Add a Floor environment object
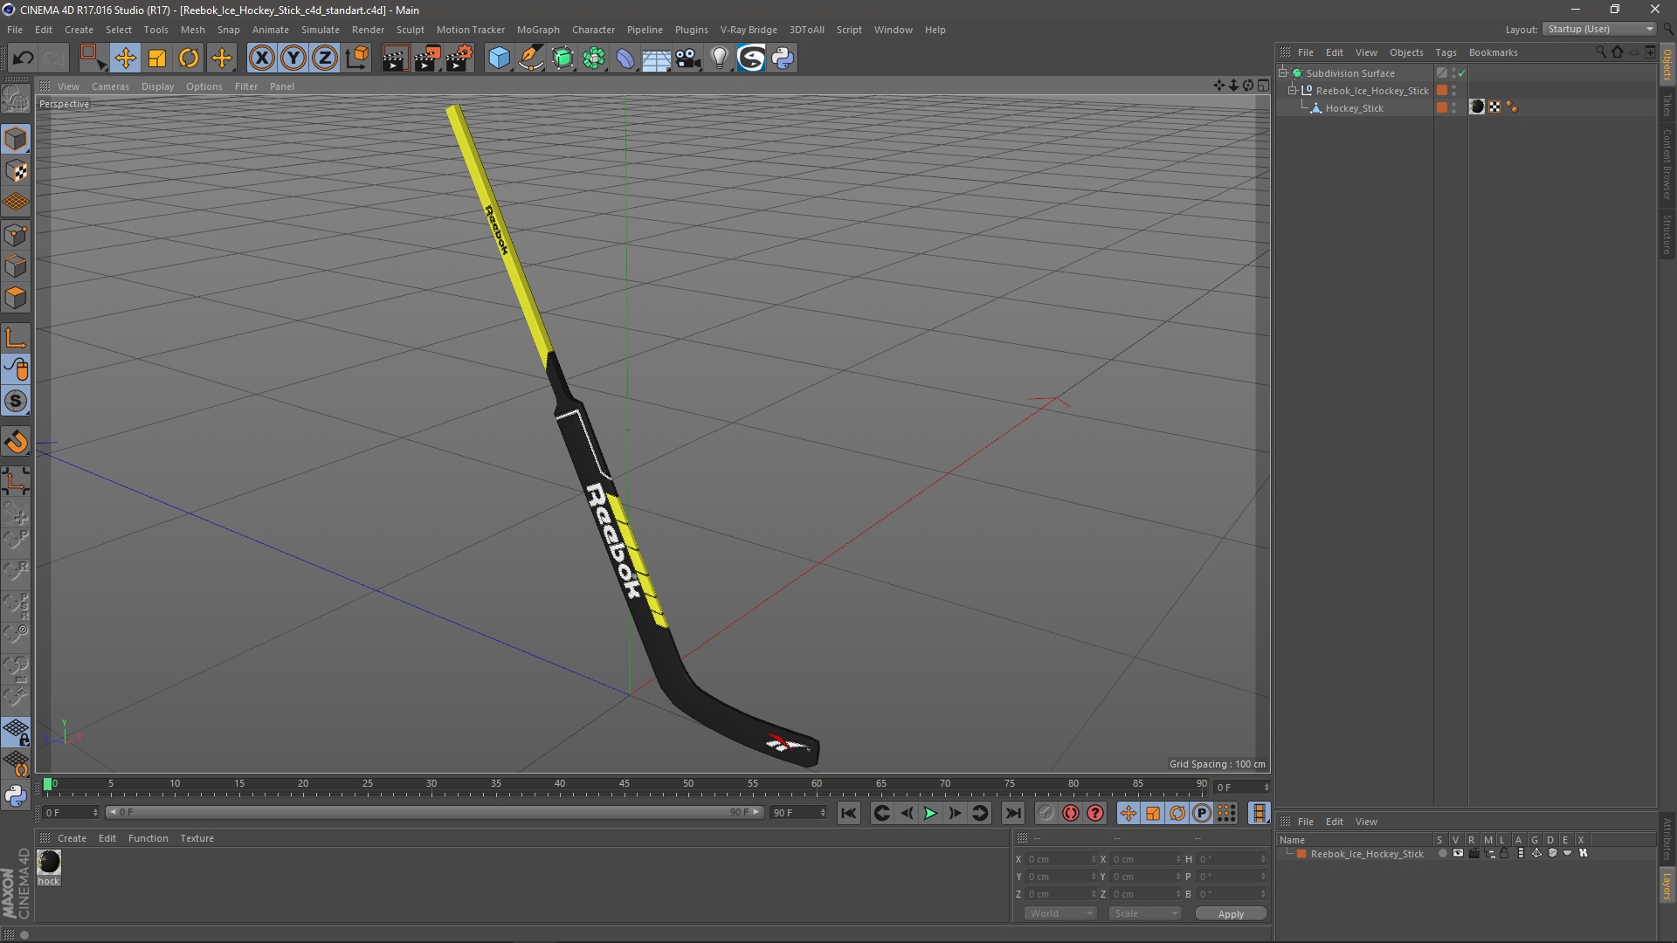The image size is (1677, 943). [x=657, y=59]
